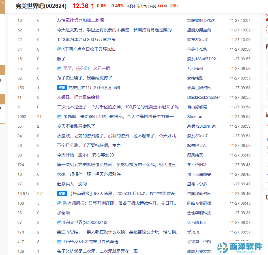Open post 友情羁绊努力加油二刺螈
Viewport: 268px width, 255px height.
80,20
